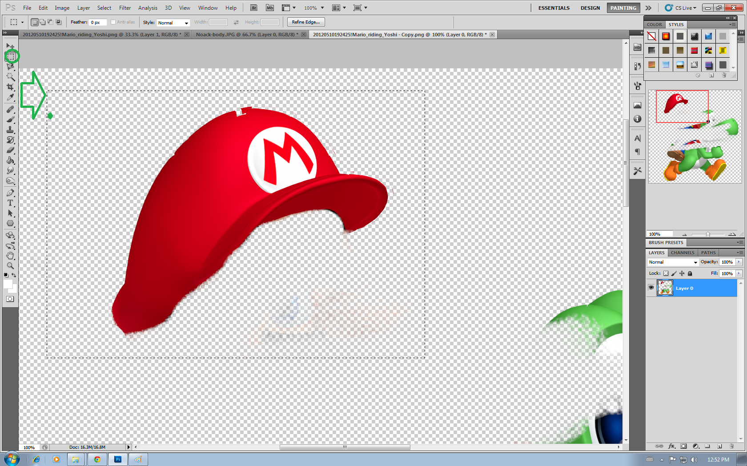This screenshot has width=747, height=466.
Task: Select the Lasso tool
Action: (x=10, y=67)
